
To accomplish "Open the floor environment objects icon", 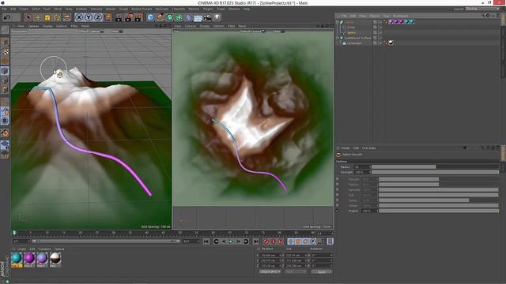I will [x=198, y=17].
